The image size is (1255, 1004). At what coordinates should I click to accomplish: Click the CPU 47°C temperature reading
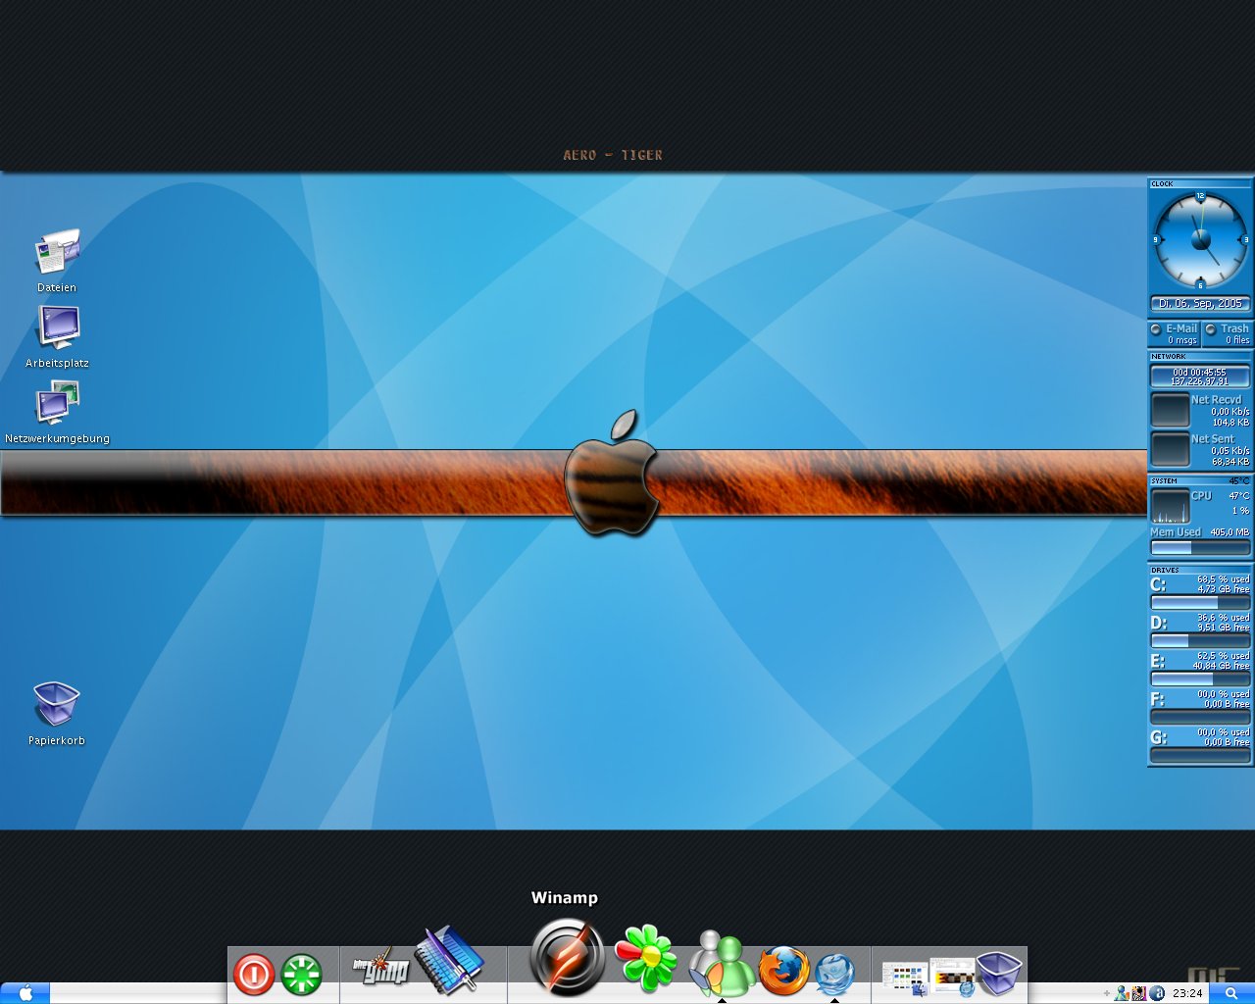(1239, 496)
